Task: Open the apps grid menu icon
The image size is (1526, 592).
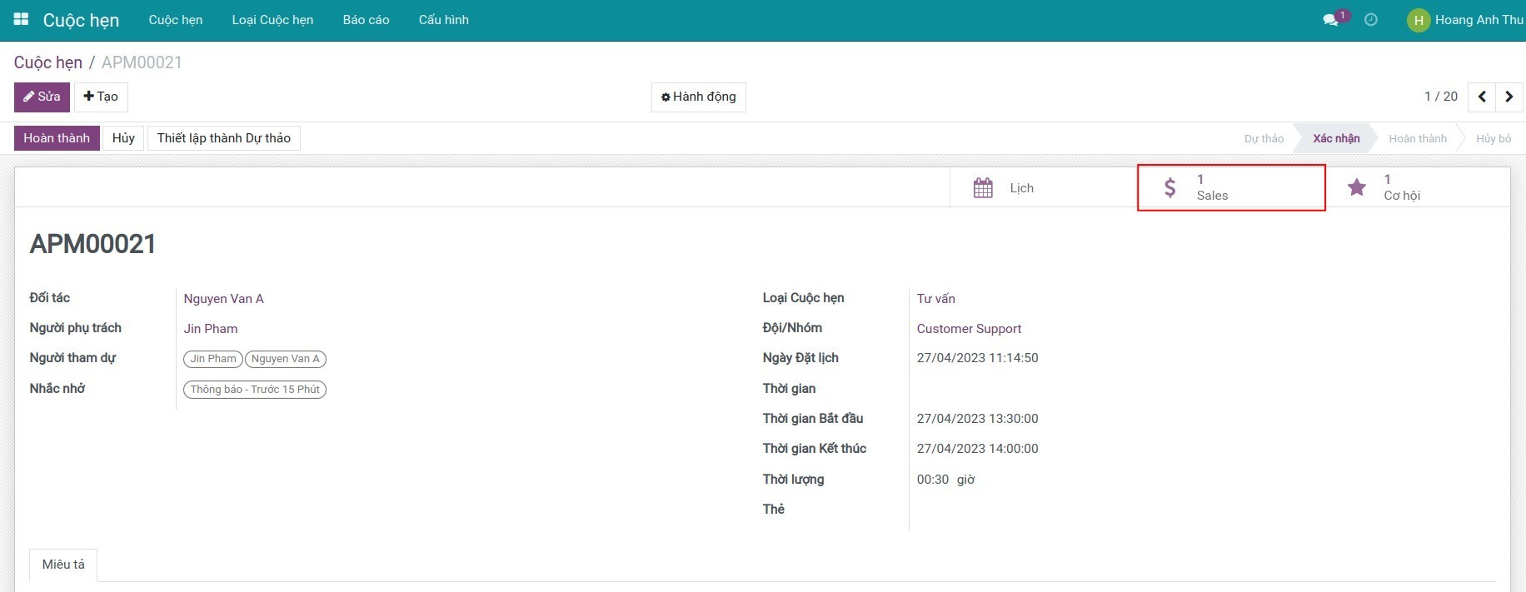Action: 22,19
